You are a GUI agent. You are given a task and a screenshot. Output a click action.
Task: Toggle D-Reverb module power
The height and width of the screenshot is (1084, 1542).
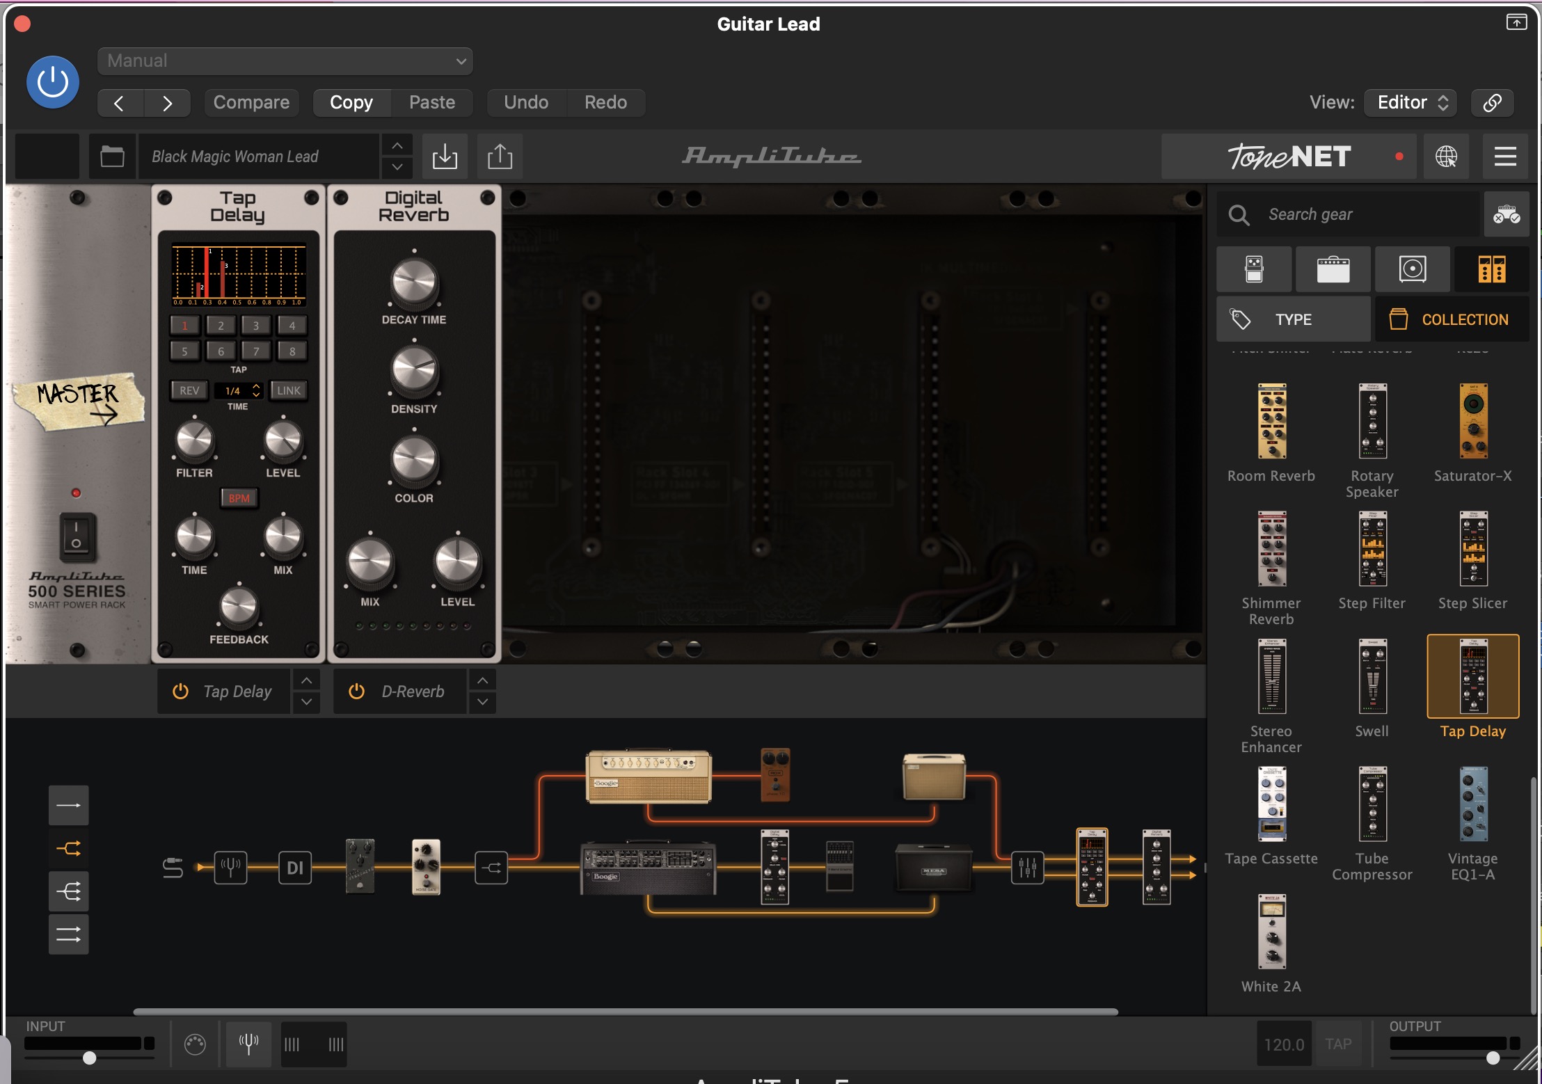click(356, 691)
